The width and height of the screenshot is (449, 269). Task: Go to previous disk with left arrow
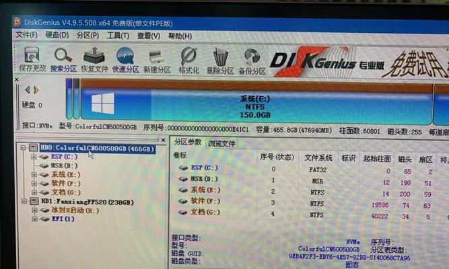click(x=28, y=90)
